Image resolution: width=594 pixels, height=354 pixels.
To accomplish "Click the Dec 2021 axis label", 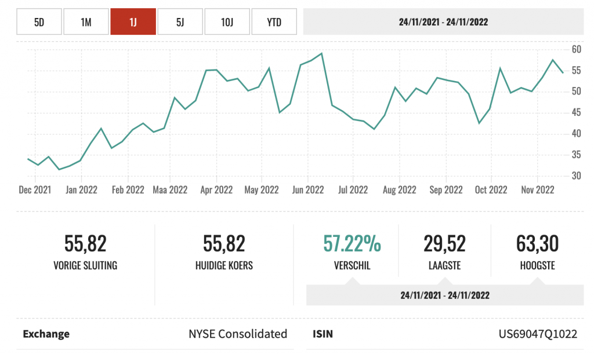I will click(35, 190).
